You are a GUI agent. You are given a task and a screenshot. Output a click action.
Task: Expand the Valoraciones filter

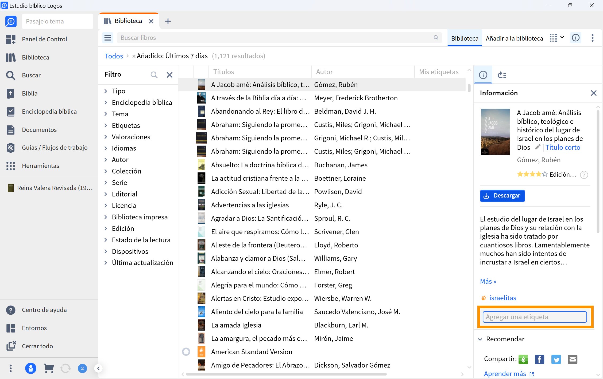point(106,137)
